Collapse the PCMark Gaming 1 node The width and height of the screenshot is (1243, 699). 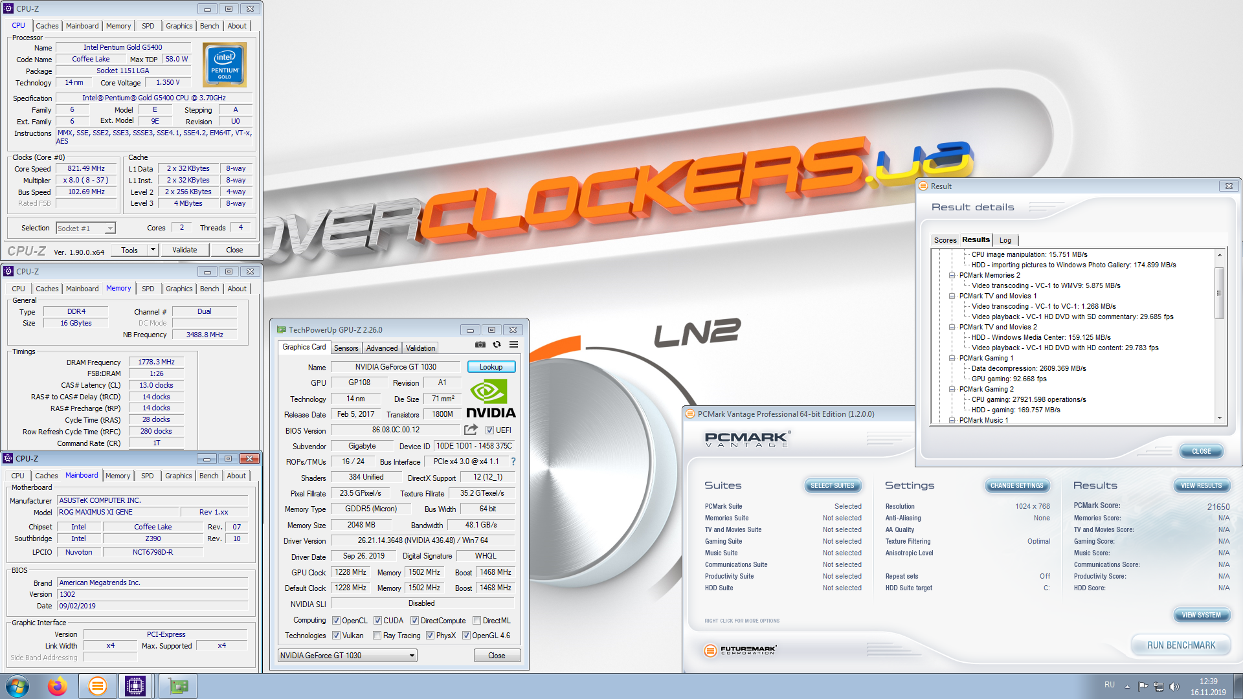coord(952,359)
